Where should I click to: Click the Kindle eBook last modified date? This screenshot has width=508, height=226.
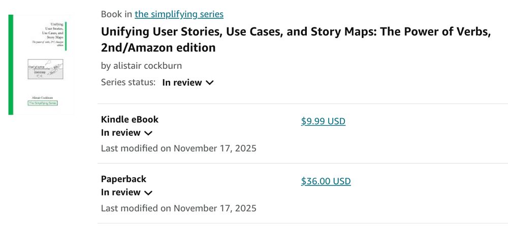point(178,148)
